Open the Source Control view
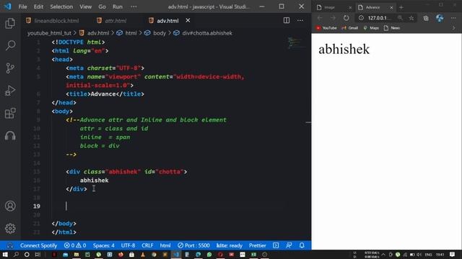This screenshot has height=259, width=462. [x=10, y=68]
